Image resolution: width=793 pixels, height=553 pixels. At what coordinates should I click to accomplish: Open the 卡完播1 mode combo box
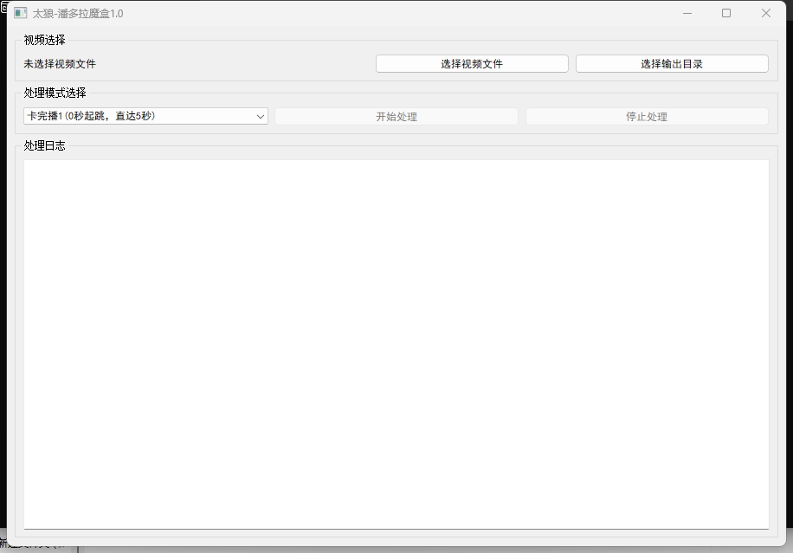139,116
